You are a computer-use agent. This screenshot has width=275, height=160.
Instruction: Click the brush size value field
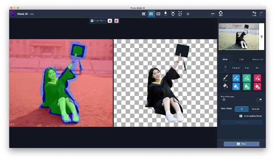coord(259,100)
